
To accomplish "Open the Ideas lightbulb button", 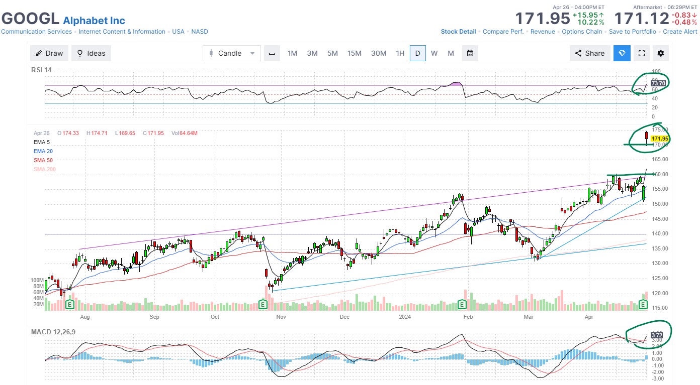I will pyautogui.click(x=91, y=53).
